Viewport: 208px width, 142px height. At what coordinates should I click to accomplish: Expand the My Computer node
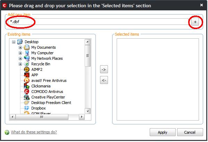(x=20, y=53)
